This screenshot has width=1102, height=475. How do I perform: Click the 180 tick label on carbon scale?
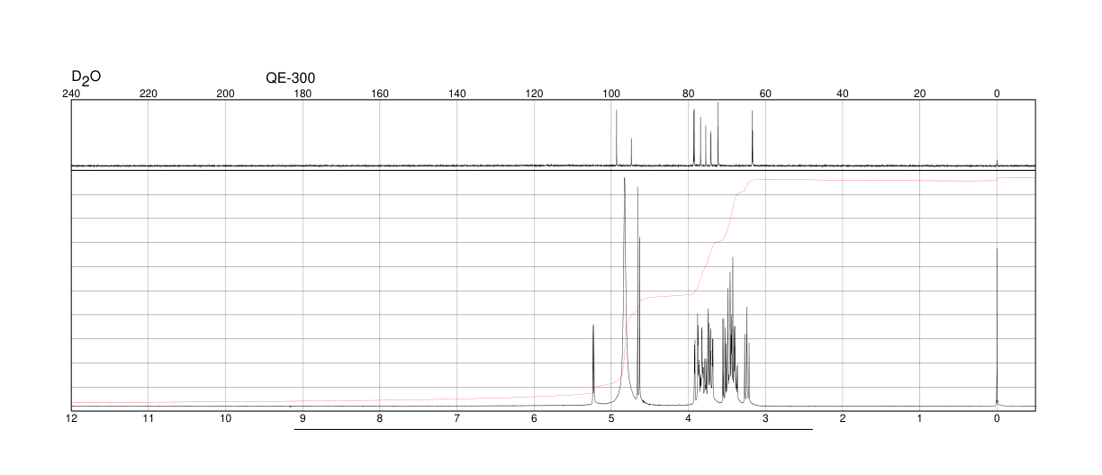[x=303, y=94]
